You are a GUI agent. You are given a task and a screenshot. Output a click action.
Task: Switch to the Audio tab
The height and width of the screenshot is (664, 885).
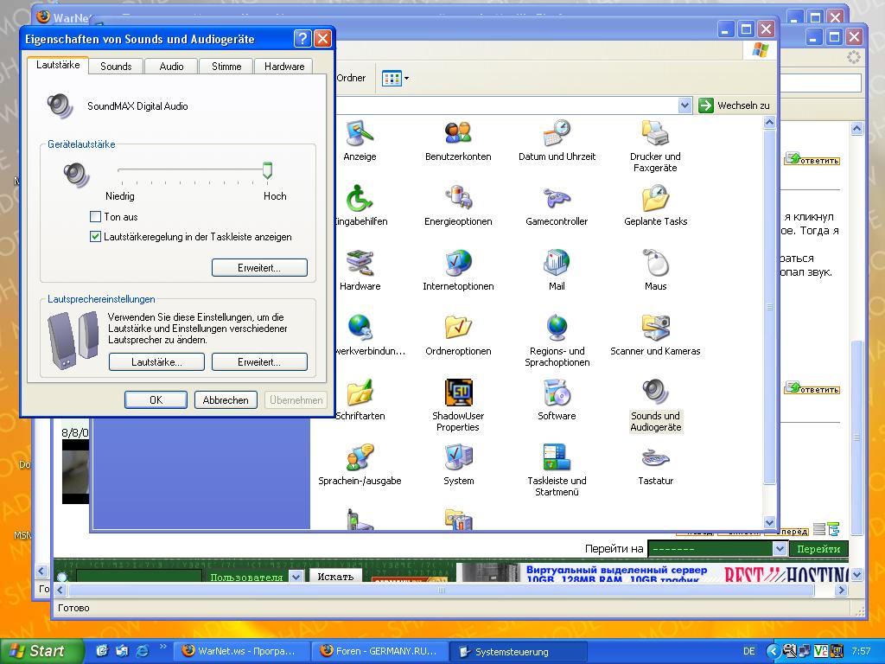pos(171,67)
